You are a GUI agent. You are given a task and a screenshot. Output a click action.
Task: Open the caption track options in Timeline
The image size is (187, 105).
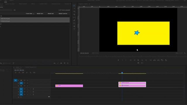tap(34, 73)
